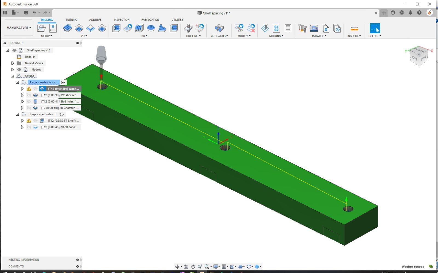Click the Drill icon in the Drilling group
438x273 pixels.
pos(188,28)
